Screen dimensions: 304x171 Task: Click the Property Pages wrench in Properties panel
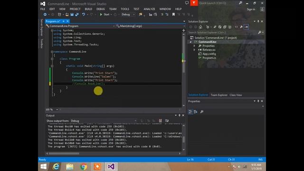(202, 112)
